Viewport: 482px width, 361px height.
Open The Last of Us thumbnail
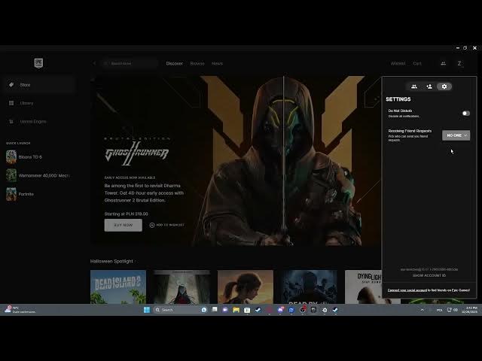pos(246,287)
